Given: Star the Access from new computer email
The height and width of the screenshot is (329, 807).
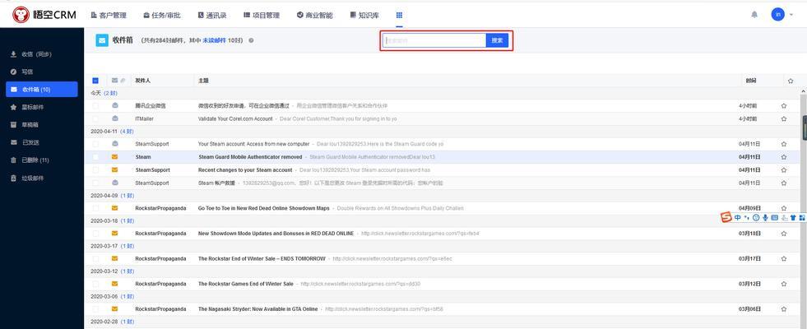Looking at the screenshot, I should pyautogui.click(x=784, y=144).
